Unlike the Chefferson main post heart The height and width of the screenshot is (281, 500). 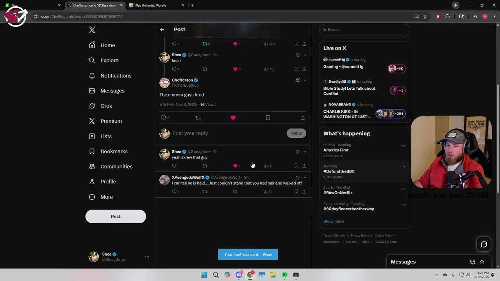coord(233,117)
